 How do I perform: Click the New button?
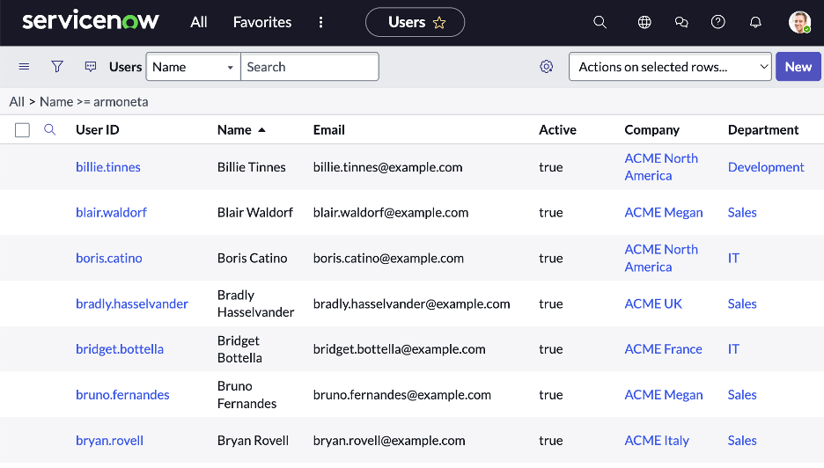798,67
